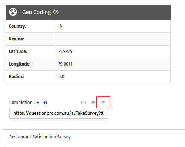Image resolution: width=185 pixels, height=147 pixels.
Task: Click the Country: label
Action: [17, 26]
